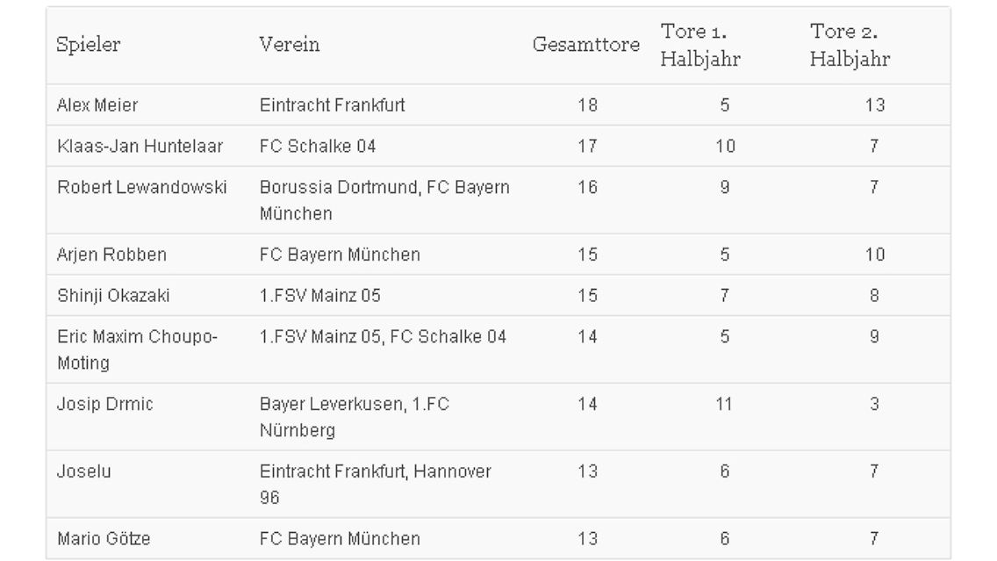Select the Gesamttore column header

click(x=586, y=45)
